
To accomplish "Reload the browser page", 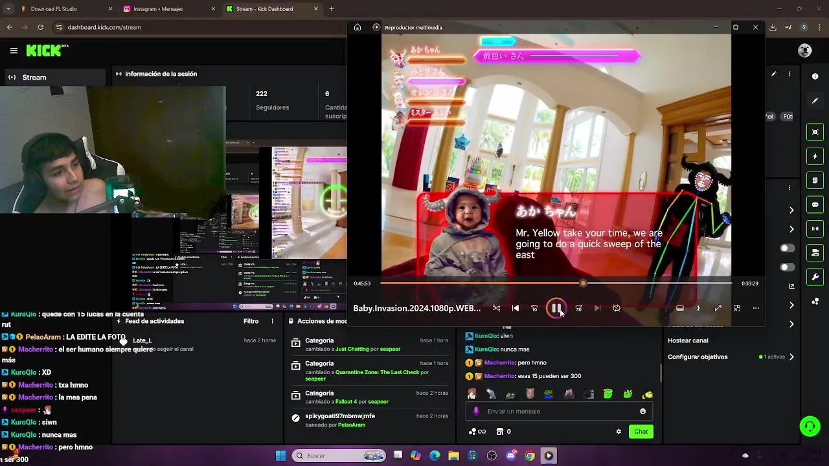I will (40, 27).
